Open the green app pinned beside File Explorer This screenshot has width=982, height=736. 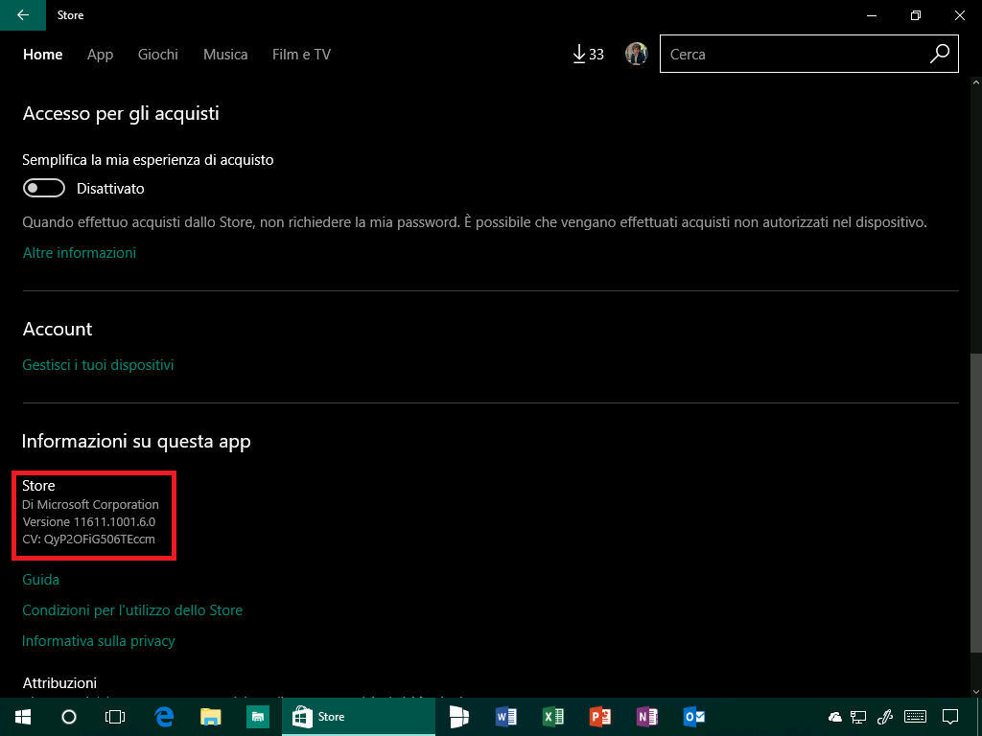tap(257, 717)
